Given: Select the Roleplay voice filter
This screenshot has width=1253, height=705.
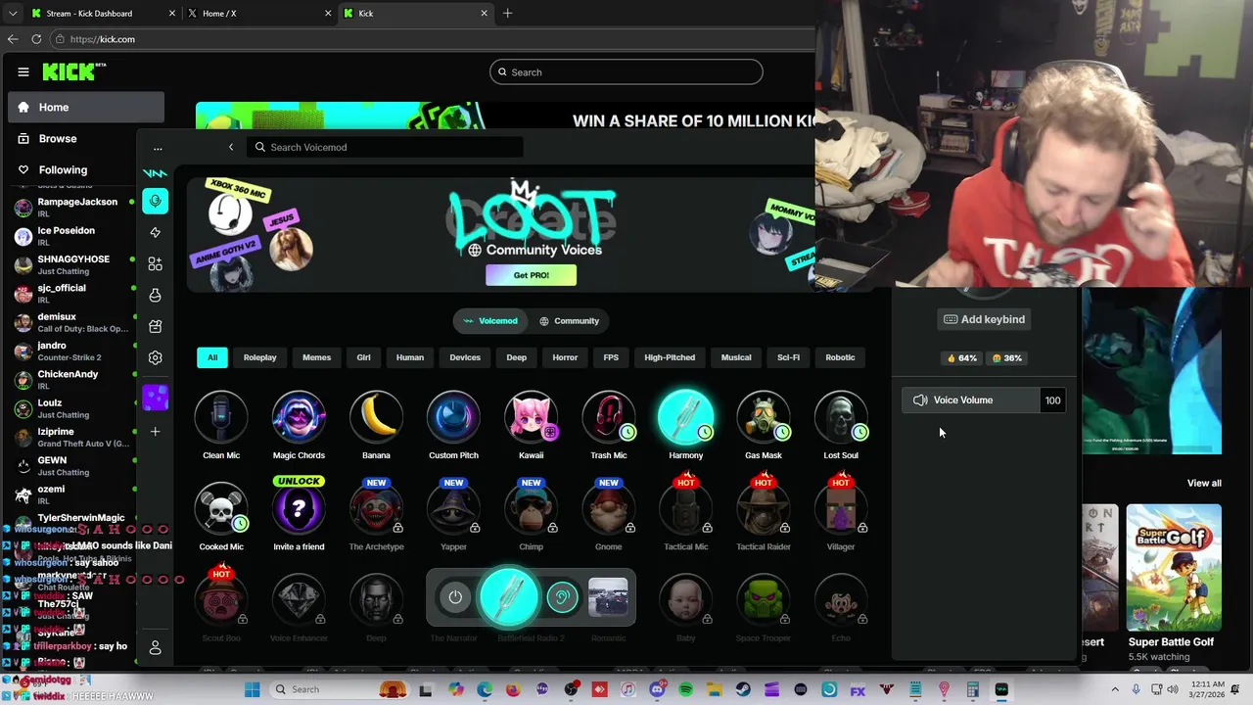Looking at the screenshot, I should click(260, 357).
